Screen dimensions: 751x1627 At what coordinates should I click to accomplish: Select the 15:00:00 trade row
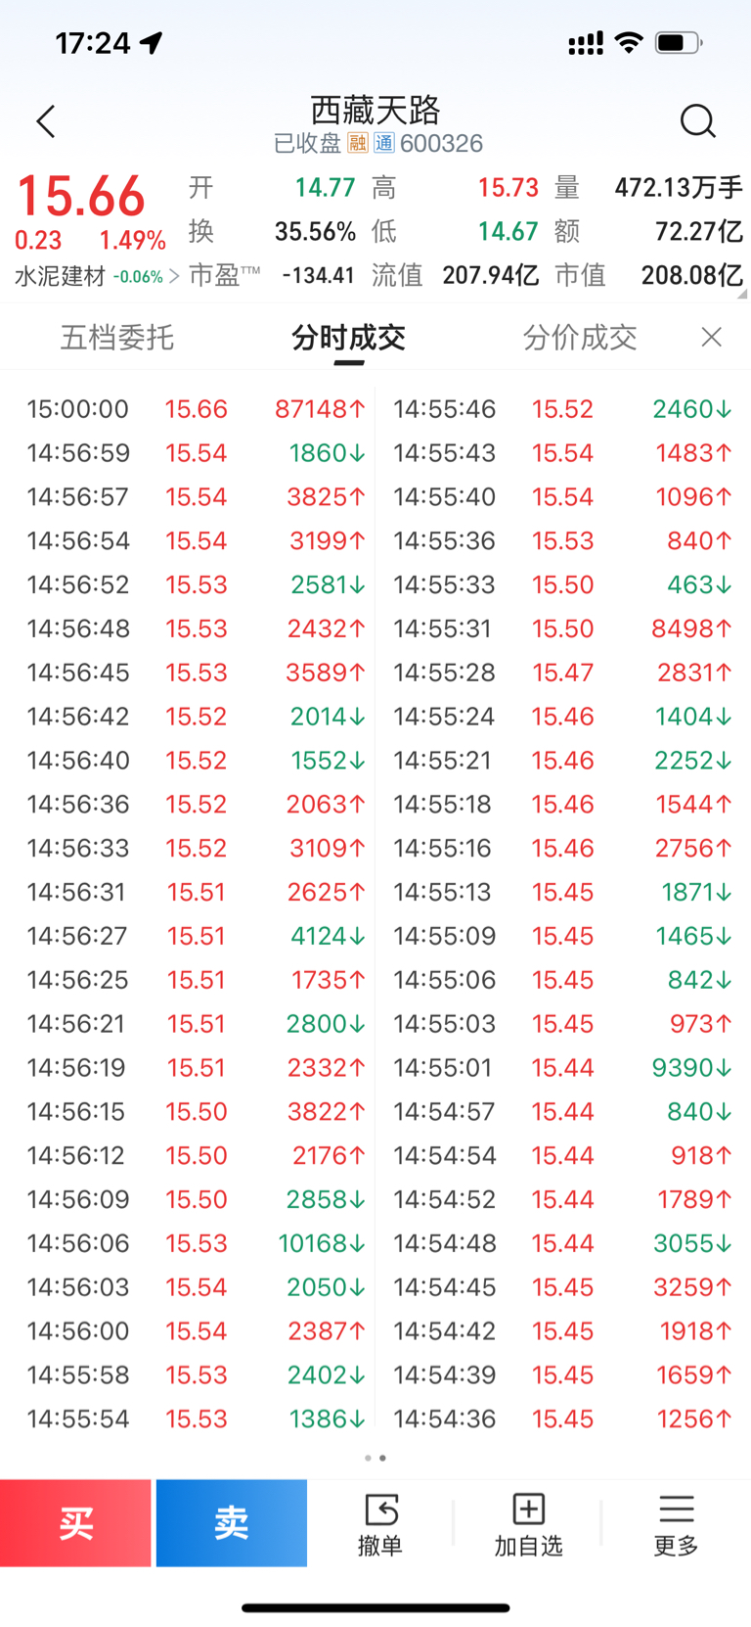tap(196, 409)
